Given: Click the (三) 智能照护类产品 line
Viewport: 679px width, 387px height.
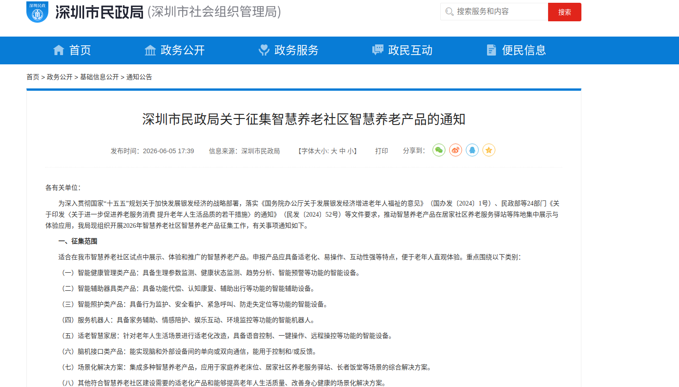Looking at the screenshot, I should point(195,304).
